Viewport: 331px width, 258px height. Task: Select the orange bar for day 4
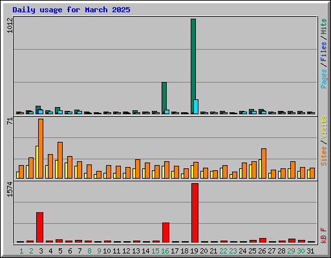pos(50,166)
